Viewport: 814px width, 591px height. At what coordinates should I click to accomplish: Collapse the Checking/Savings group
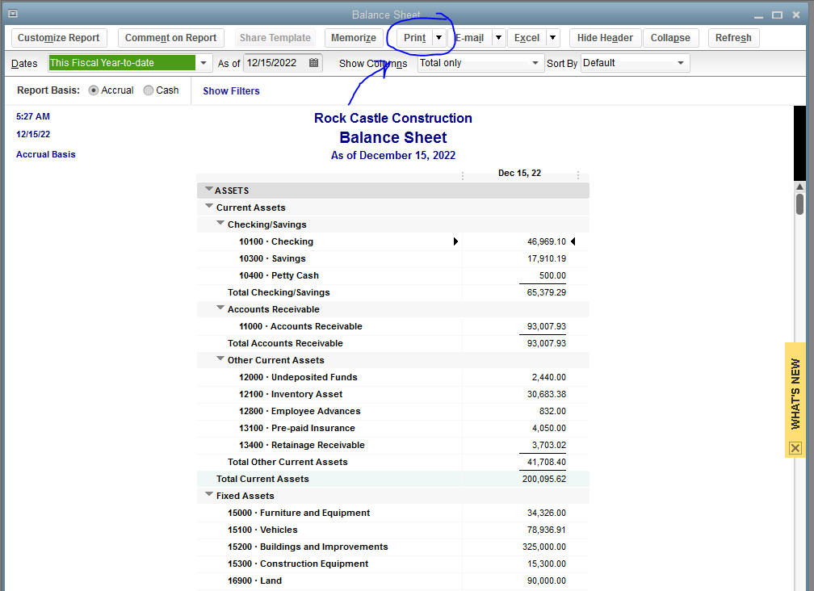click(x=220, y=223)
